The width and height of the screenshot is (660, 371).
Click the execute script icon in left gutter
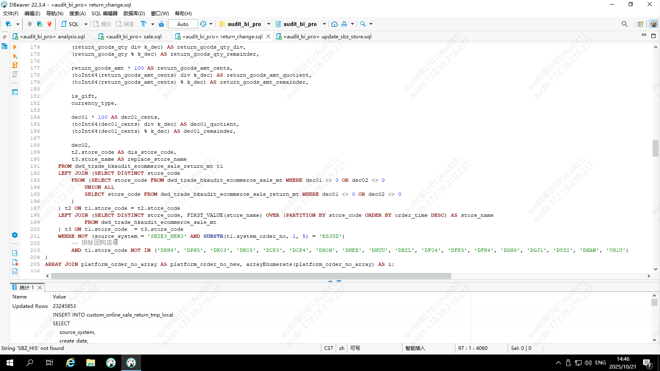pos(15,56)
